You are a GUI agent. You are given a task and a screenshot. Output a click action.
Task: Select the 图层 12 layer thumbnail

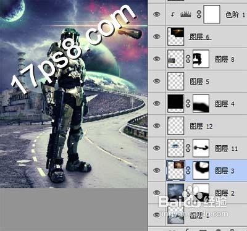[x=176, y=125]
